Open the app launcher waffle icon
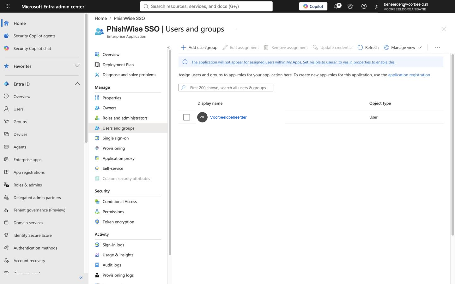The width and height of the screenshot is (455, 284). [x=8, y=6]
